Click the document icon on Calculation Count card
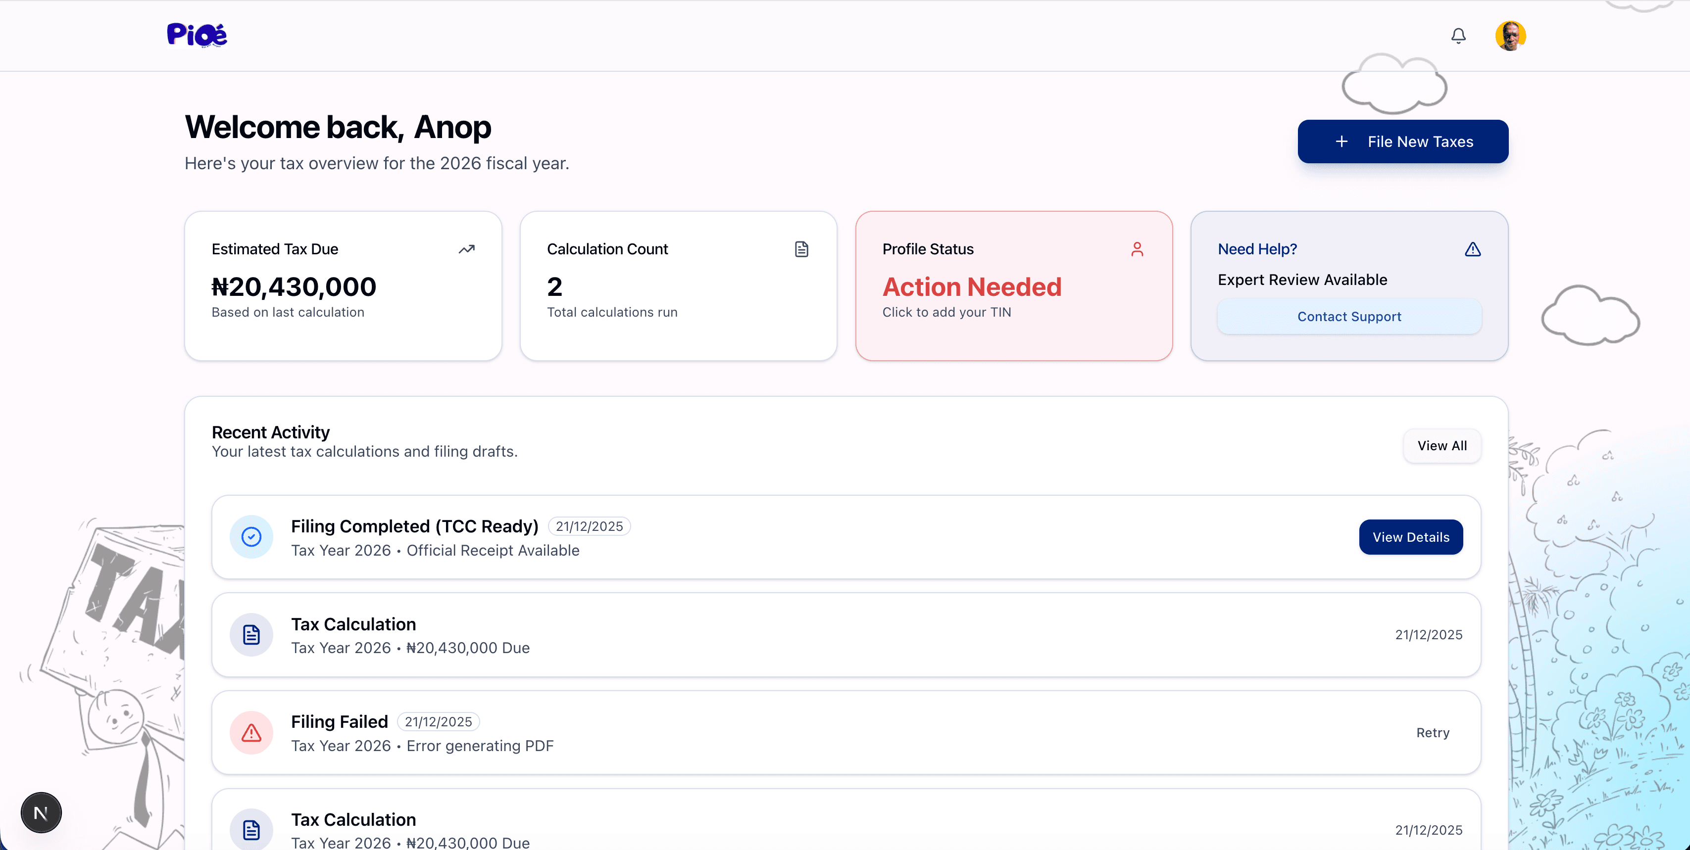The height and width of the screenshot is (850, 1690). pos(802,248)
